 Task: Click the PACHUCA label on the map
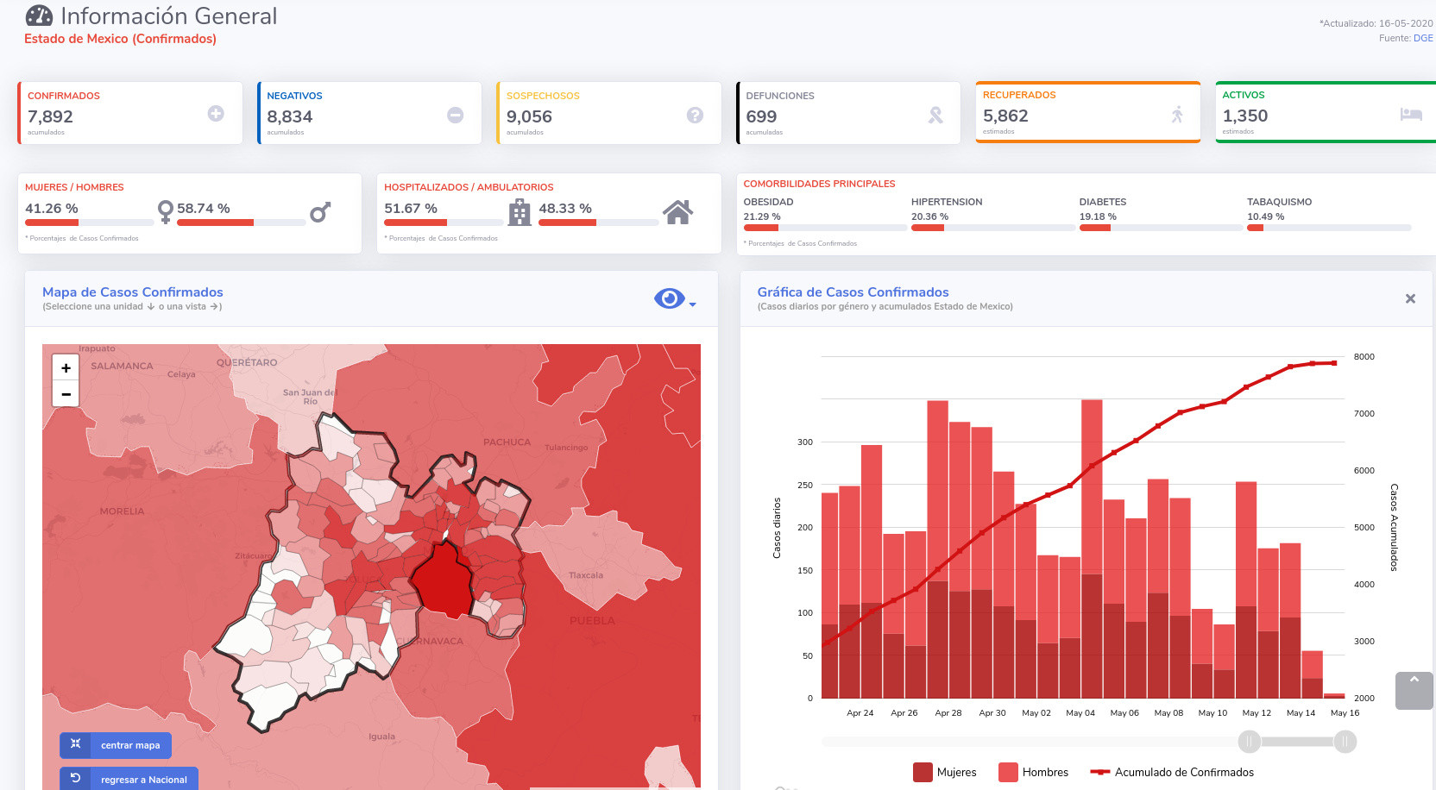[507, 442]
